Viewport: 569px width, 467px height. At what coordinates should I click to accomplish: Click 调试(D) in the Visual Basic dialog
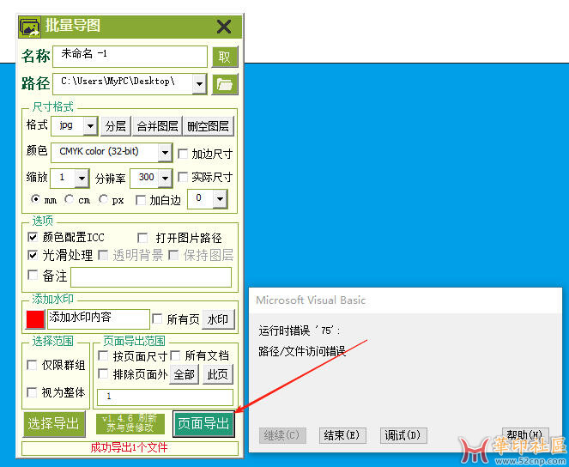tap(403, 435)
